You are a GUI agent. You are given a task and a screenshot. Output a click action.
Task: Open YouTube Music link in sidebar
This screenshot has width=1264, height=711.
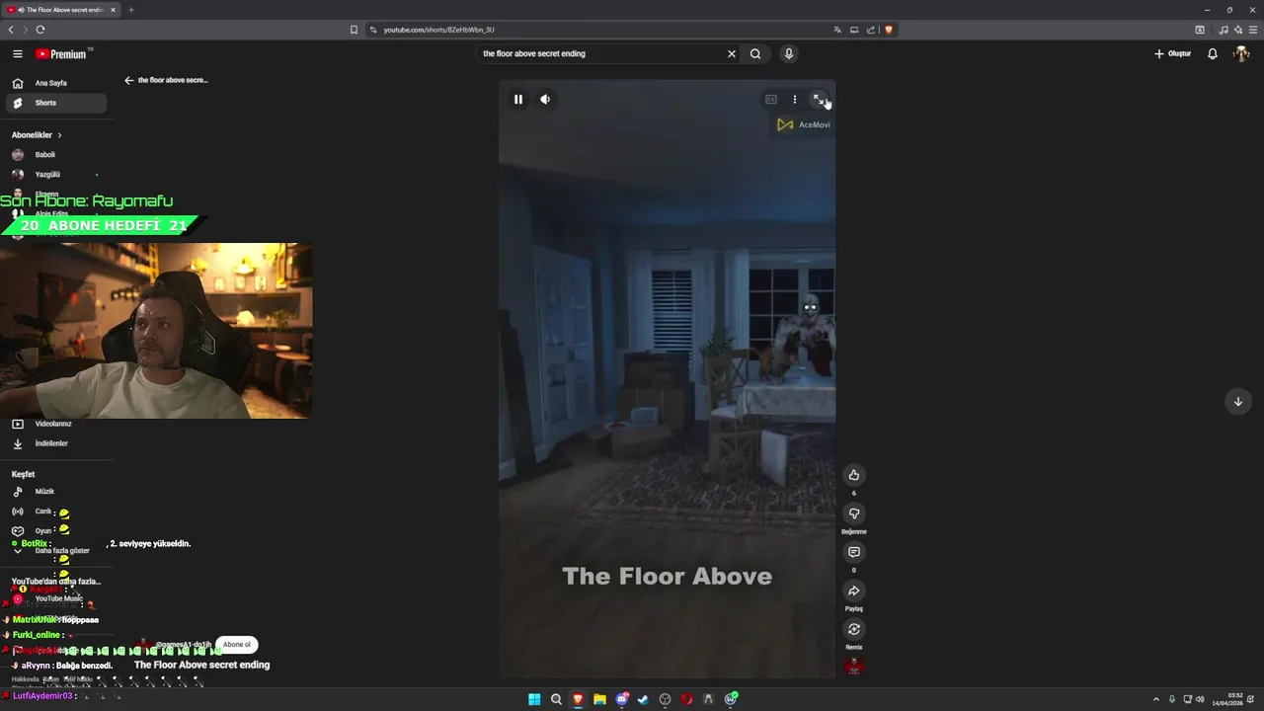coord(56,598)
